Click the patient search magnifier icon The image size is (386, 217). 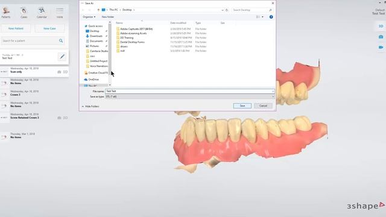61,40
